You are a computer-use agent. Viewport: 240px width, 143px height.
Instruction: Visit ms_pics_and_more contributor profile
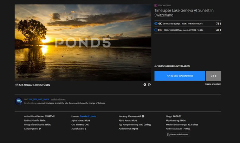click(x=39, y=99)
